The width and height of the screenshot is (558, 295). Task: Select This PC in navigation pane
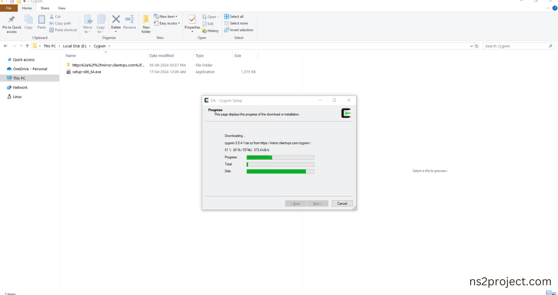coord(19,78)
